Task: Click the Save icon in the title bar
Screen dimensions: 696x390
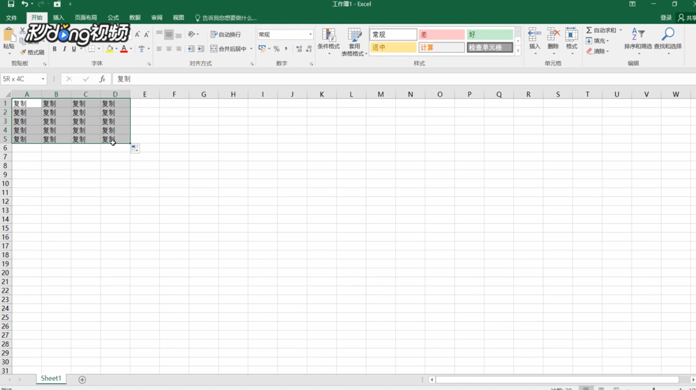Action: pyautogui.click(x=11, y=4)
